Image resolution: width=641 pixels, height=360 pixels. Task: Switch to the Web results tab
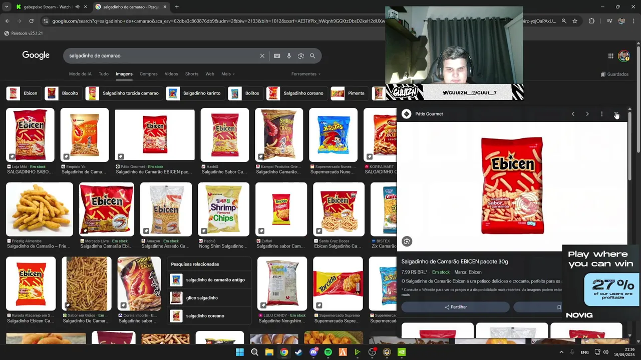pos(210,74)
